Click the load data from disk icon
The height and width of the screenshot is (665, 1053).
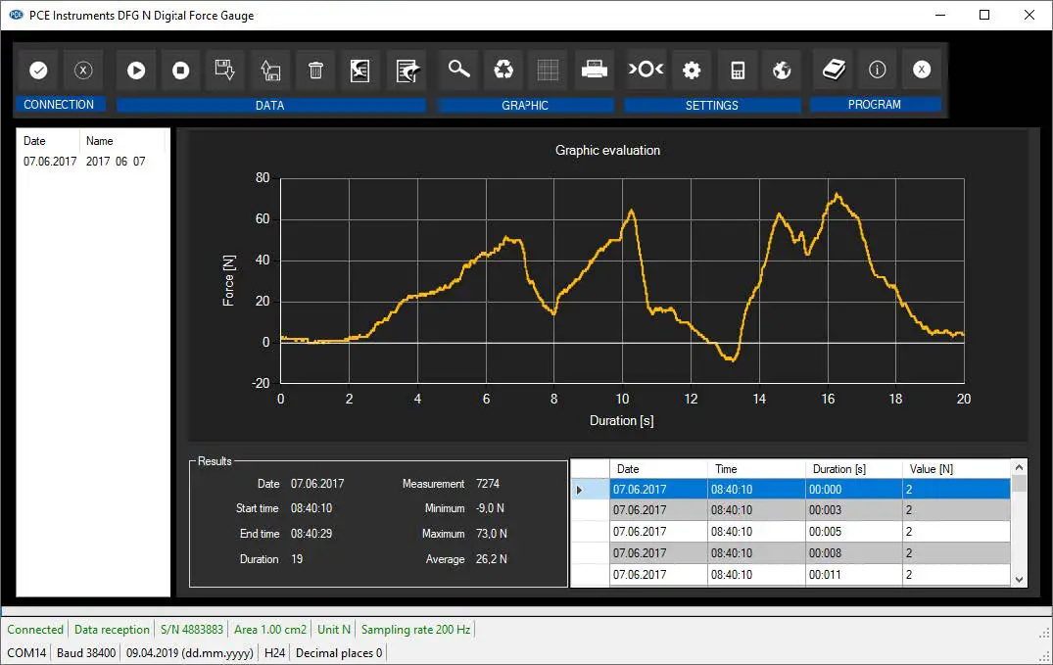tap(270, 70)
